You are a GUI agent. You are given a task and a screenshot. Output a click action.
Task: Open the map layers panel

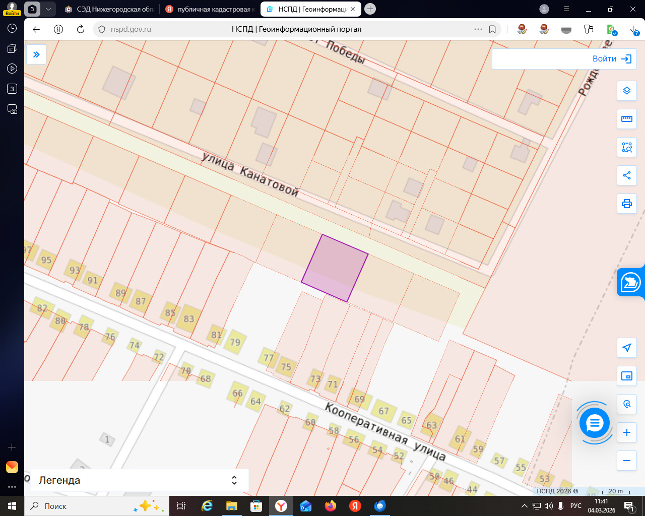[x=627, y=91]
